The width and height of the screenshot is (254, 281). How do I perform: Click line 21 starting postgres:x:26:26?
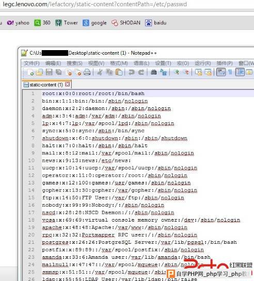[x=139, y=242]
